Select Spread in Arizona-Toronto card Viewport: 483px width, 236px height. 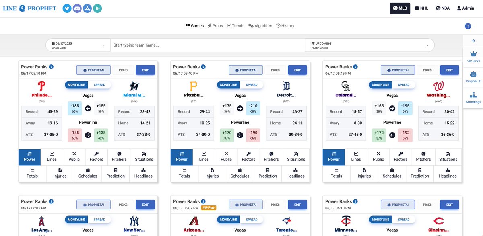(x=252, y=220)
